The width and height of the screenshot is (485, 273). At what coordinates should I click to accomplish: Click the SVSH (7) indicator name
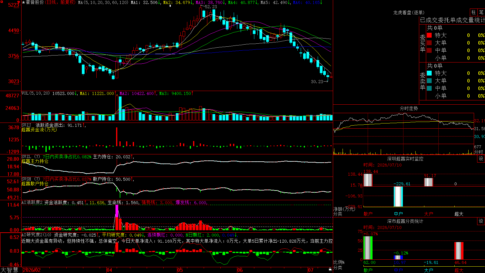(31, 179)
